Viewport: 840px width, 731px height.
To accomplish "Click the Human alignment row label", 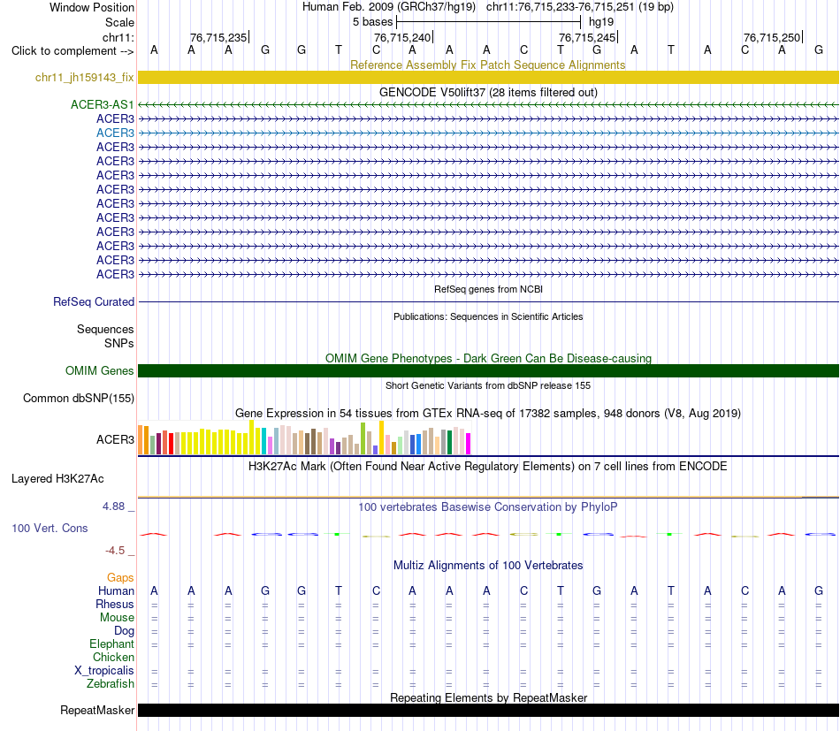I will pyautogui.click(x=116, y=590).
